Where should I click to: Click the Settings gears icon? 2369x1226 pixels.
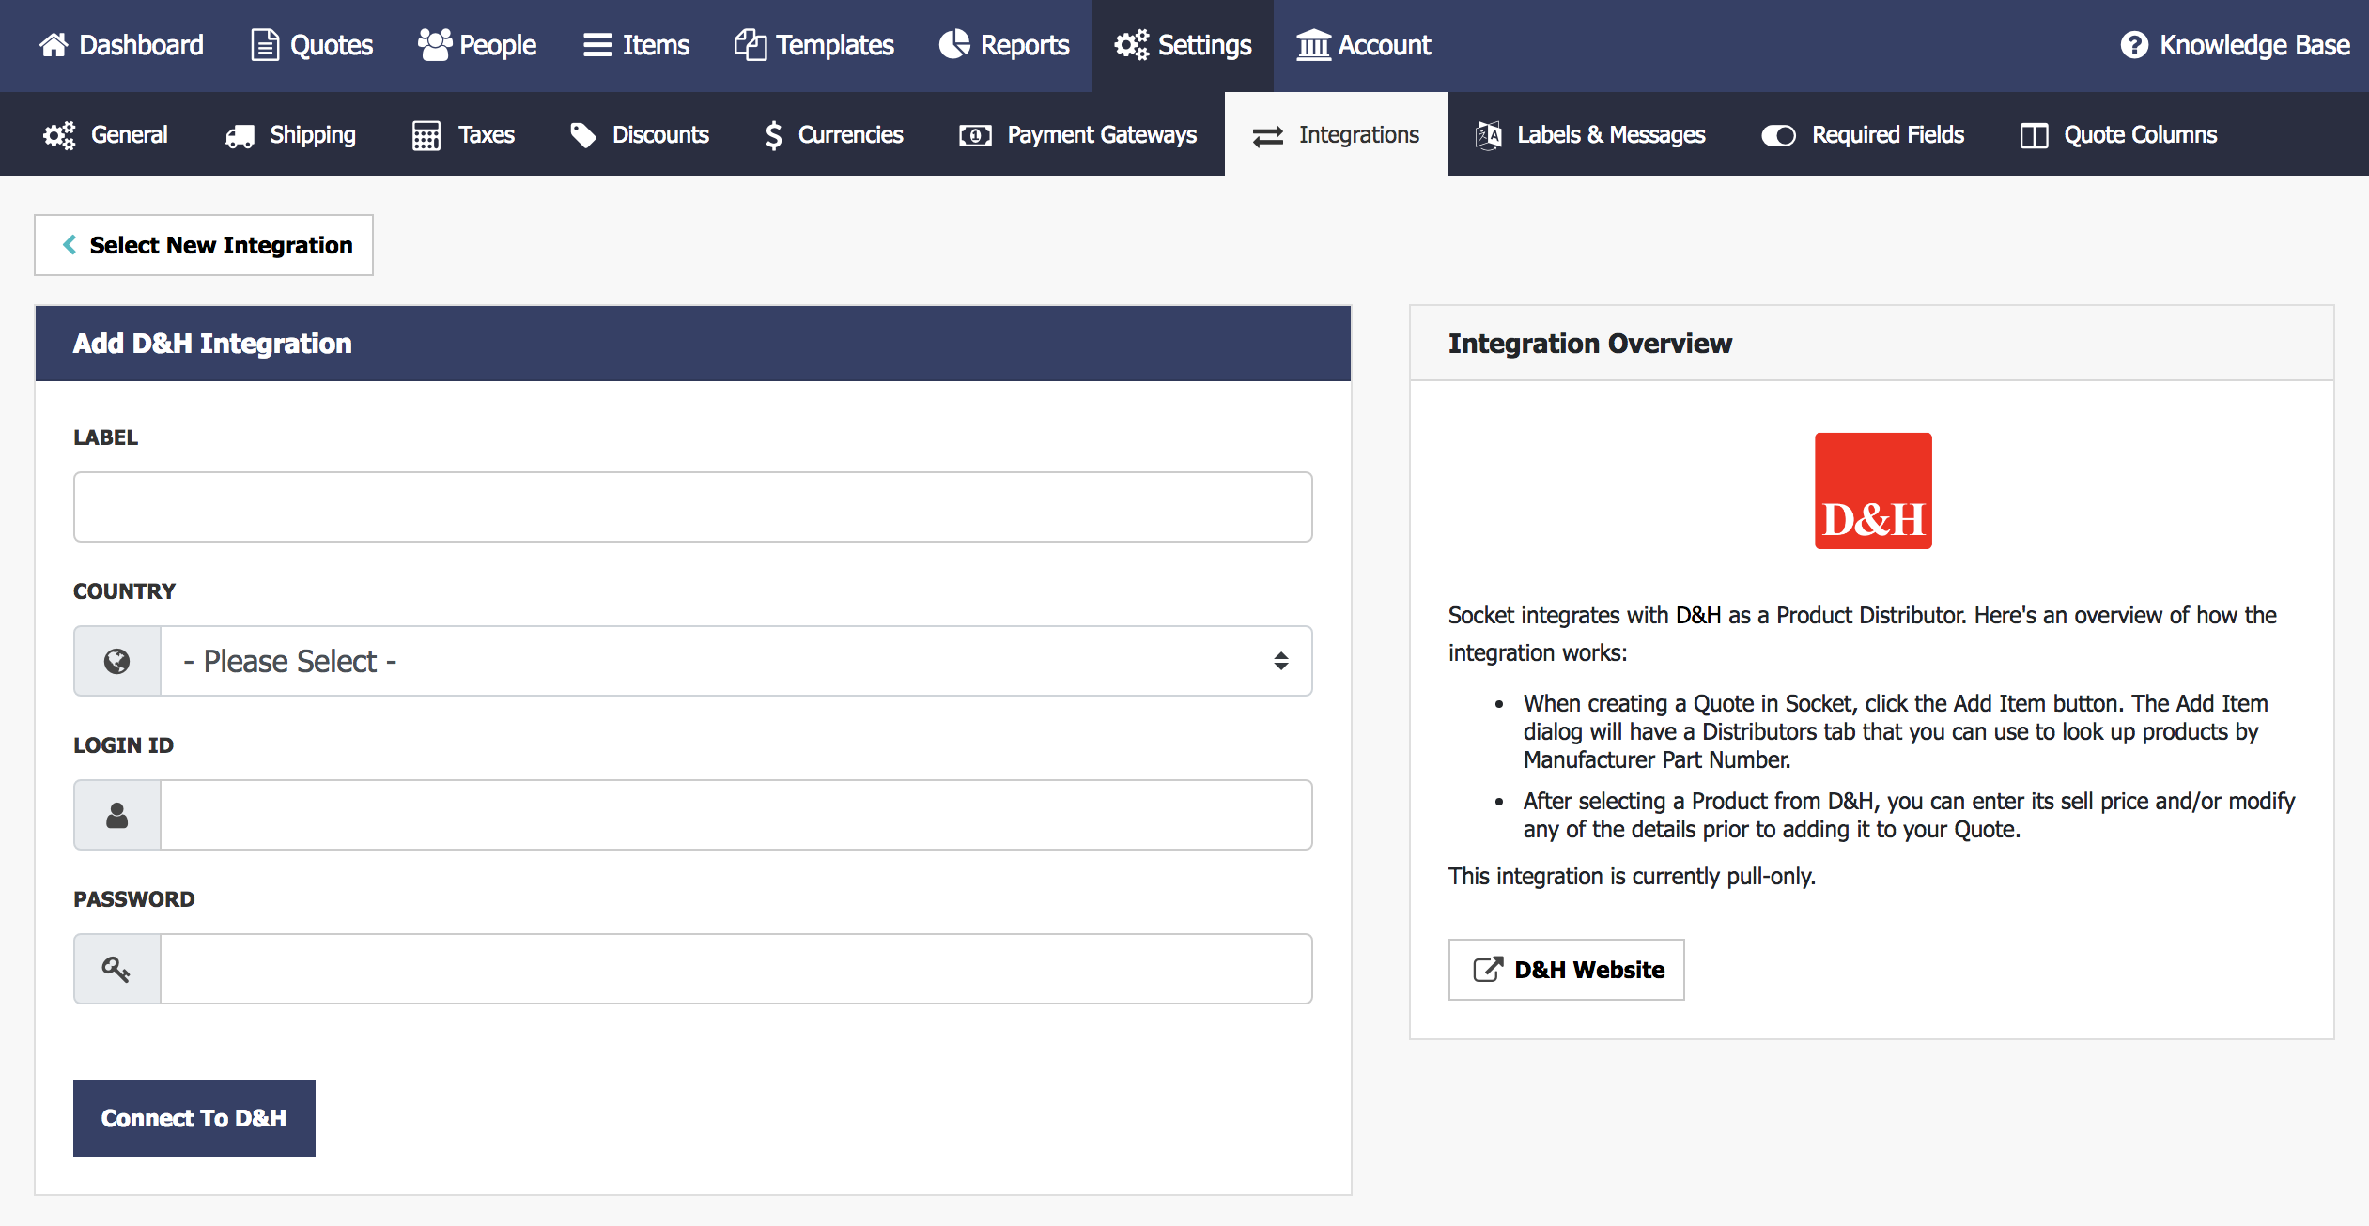pos(1131,45)
